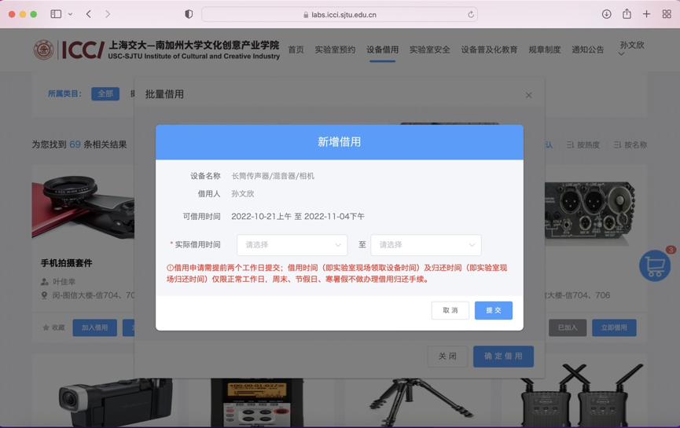Show tab overview grid icon
The height and width of the screenshot is (428, 680).
point(667,14)
